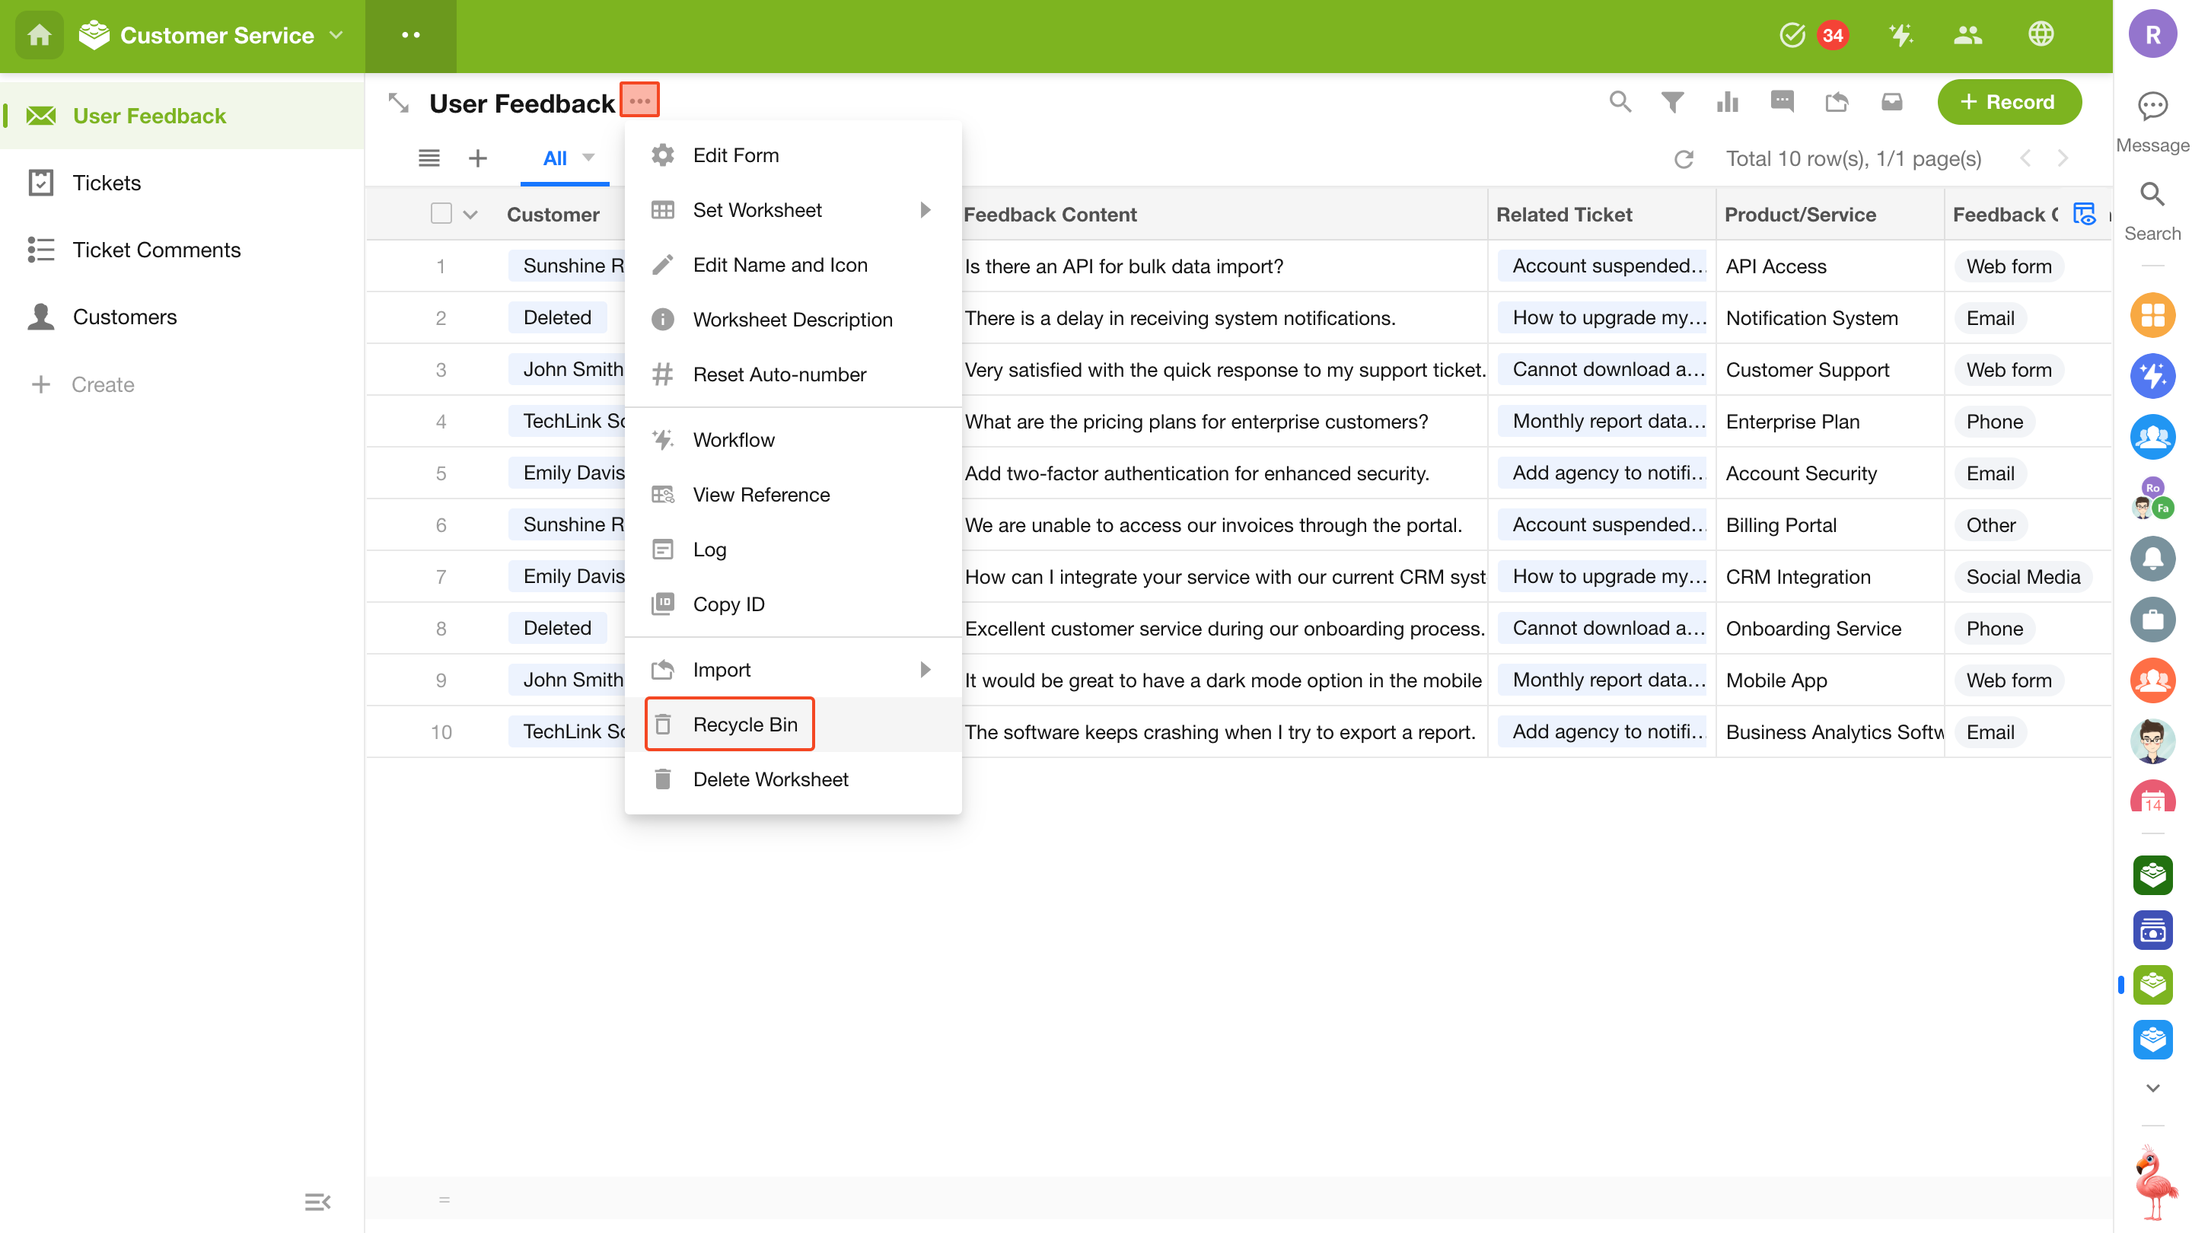Click the green Record button
This screenshot has width=2192, height=1233.
(x=2009, y=102)
